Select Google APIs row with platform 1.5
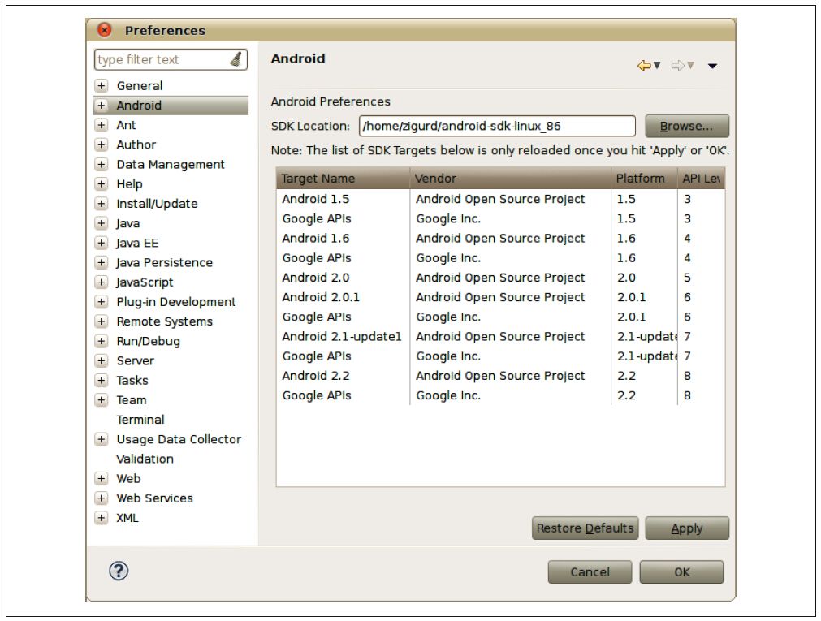This screenshot has height=621, width=821. pos(500,218)
